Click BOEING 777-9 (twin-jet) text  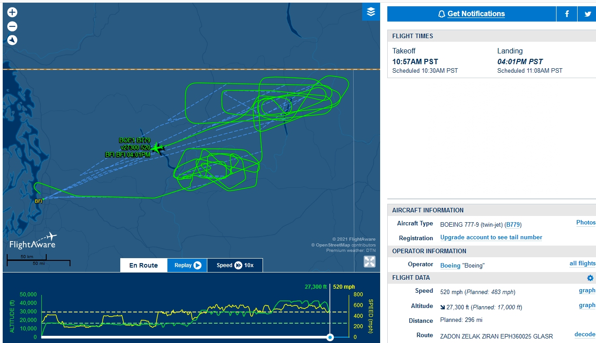click(472, 224)
